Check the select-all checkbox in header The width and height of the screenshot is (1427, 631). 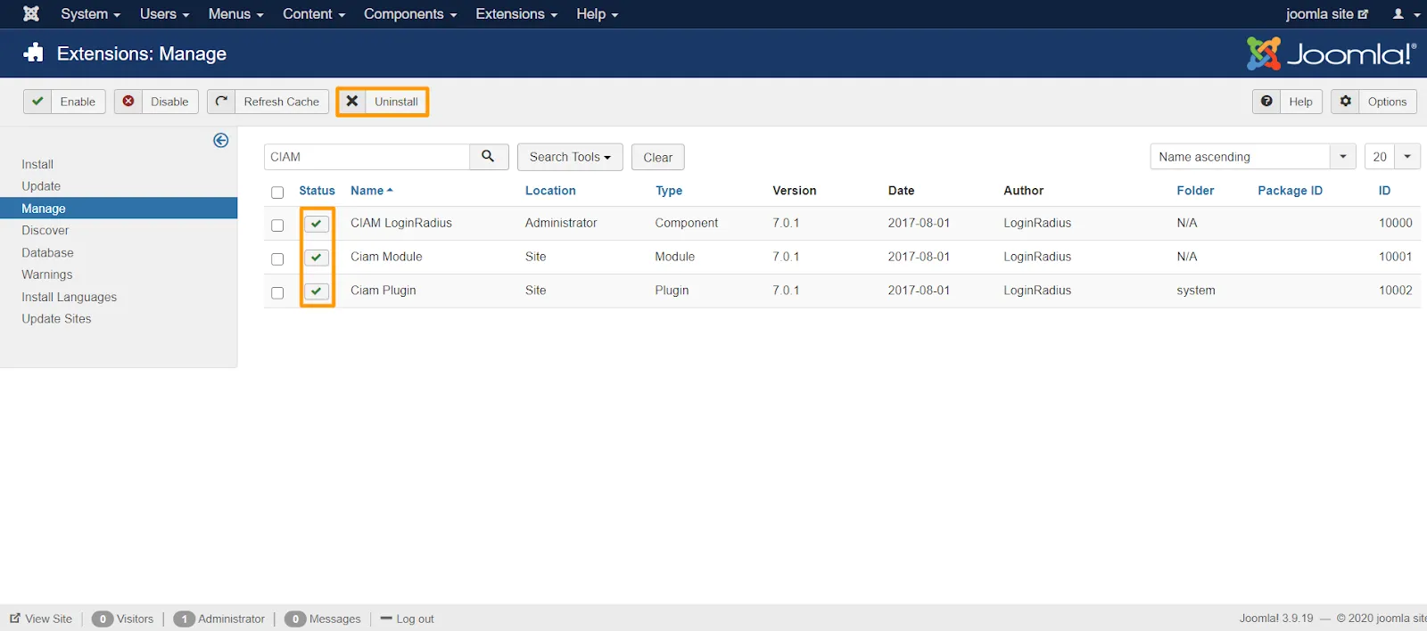click(277, 193)
